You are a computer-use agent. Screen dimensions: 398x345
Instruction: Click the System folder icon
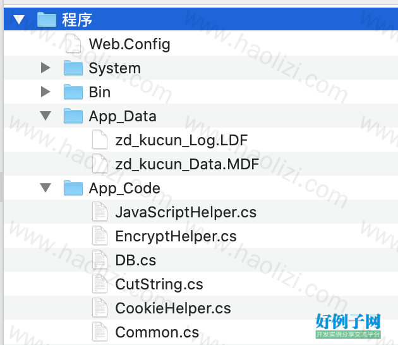point(73,68)
